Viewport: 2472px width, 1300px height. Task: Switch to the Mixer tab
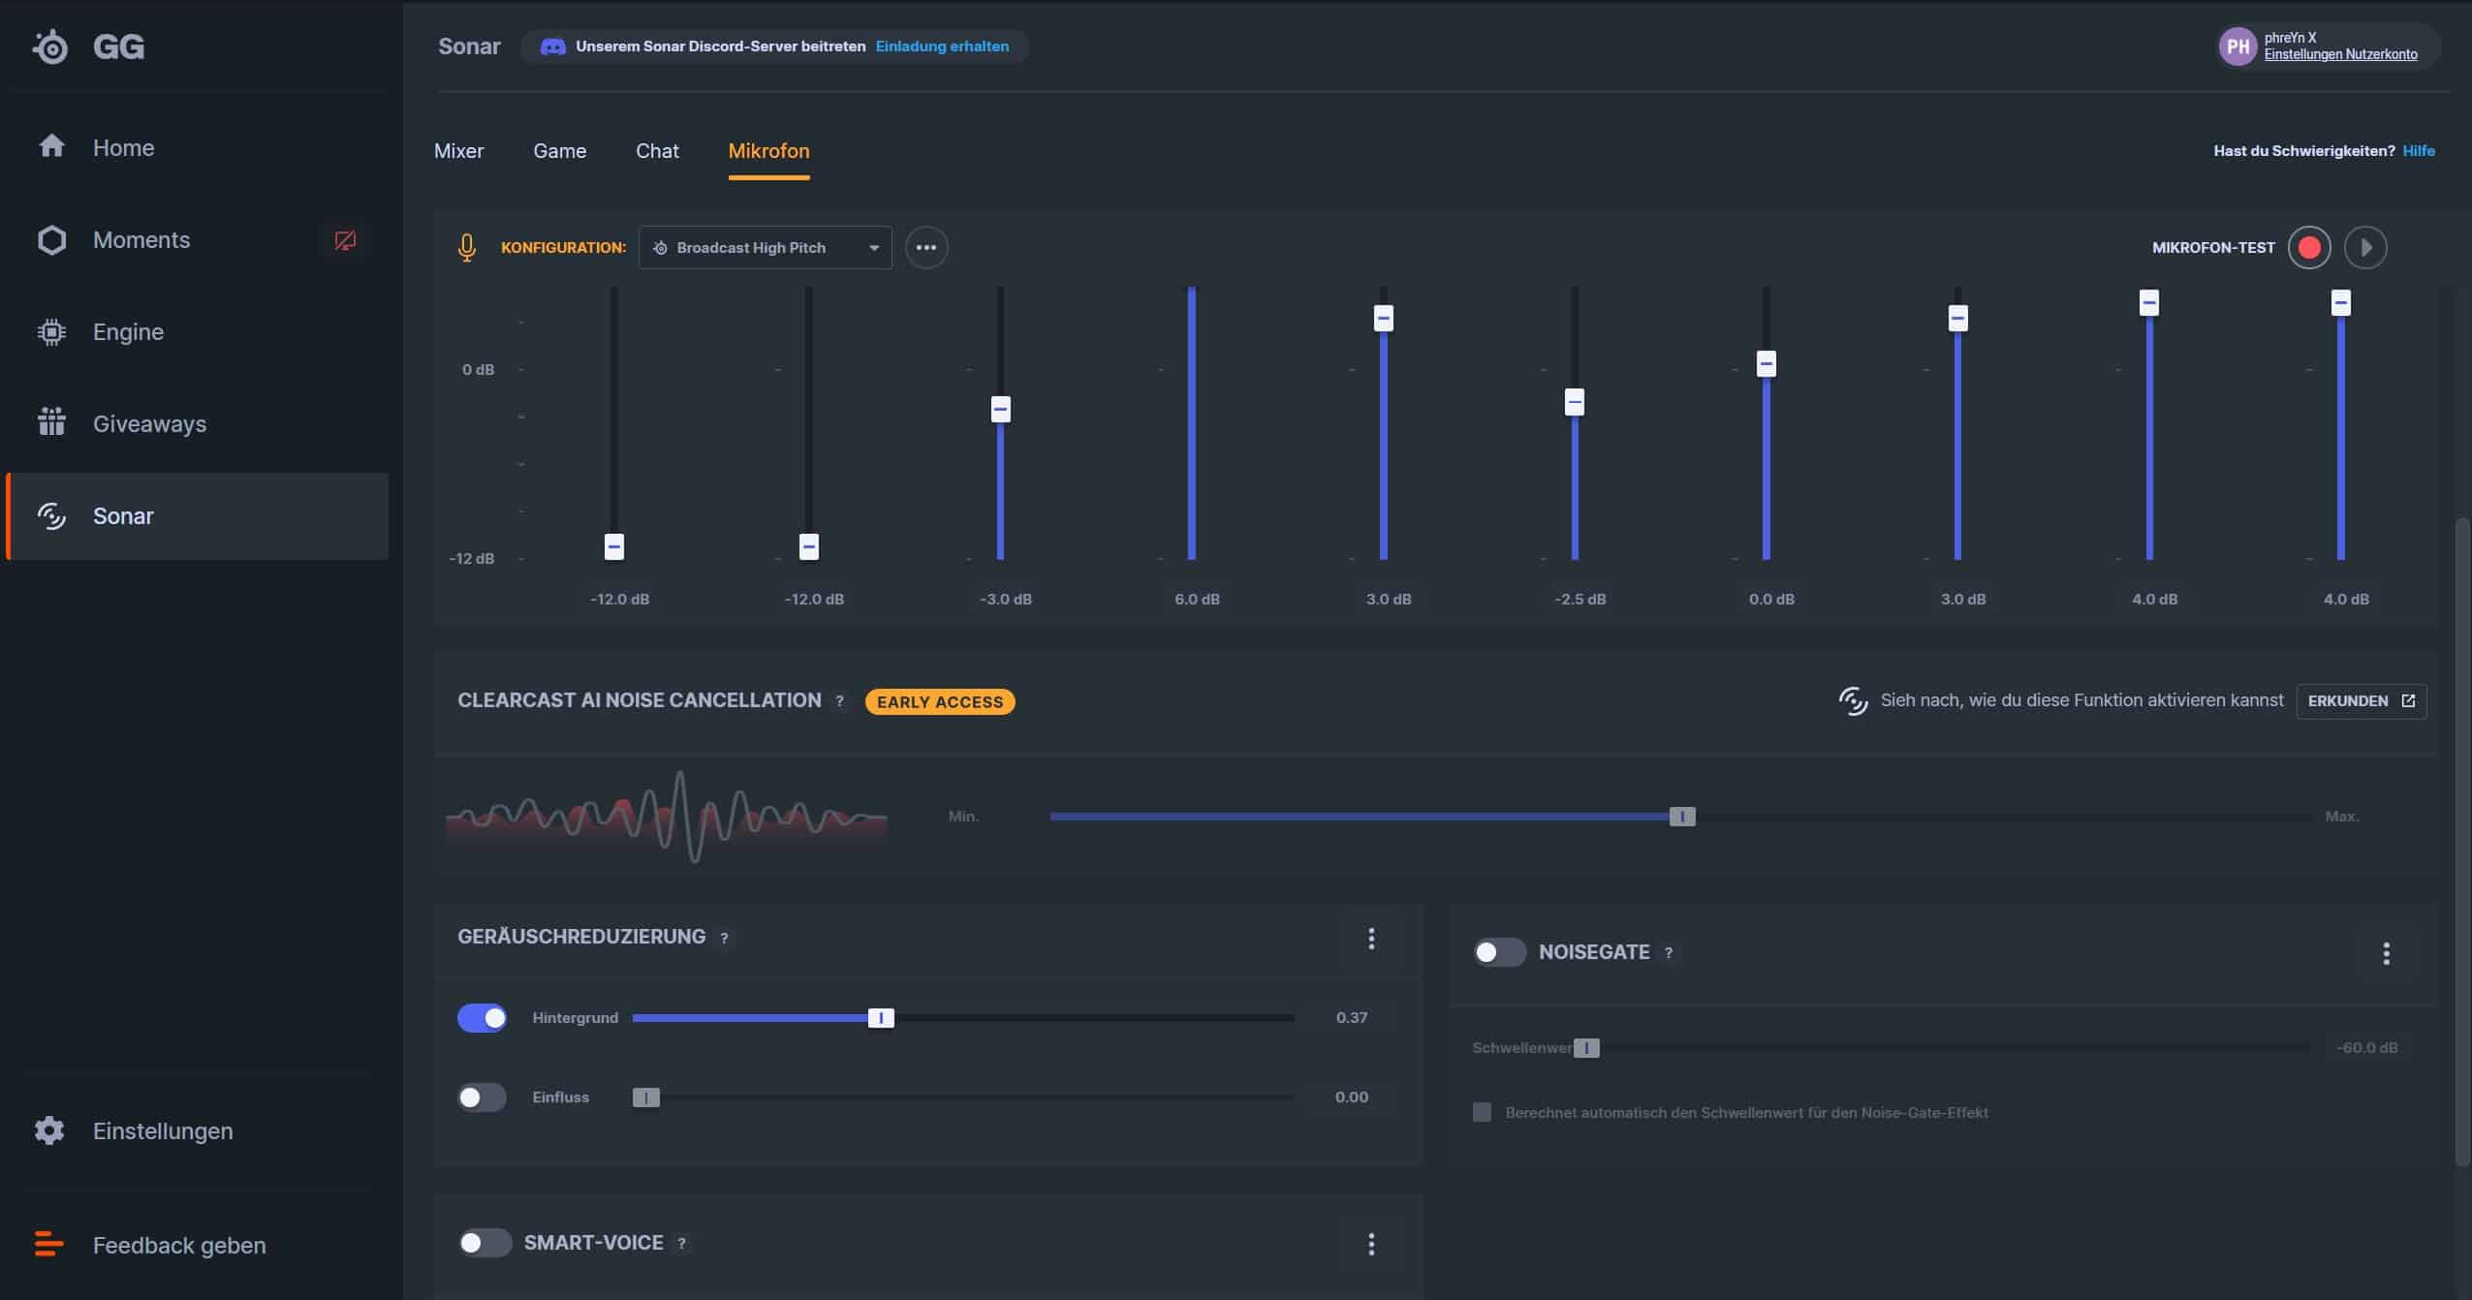click(458, 151)
